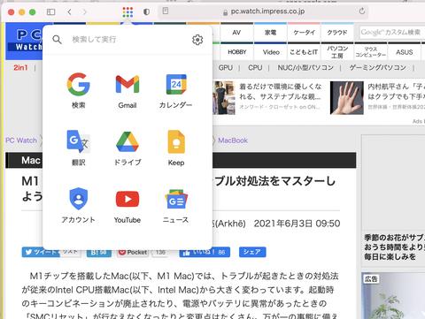Open the Video category tab
Viewport: 425px width, 319px height.
[271, 52]
